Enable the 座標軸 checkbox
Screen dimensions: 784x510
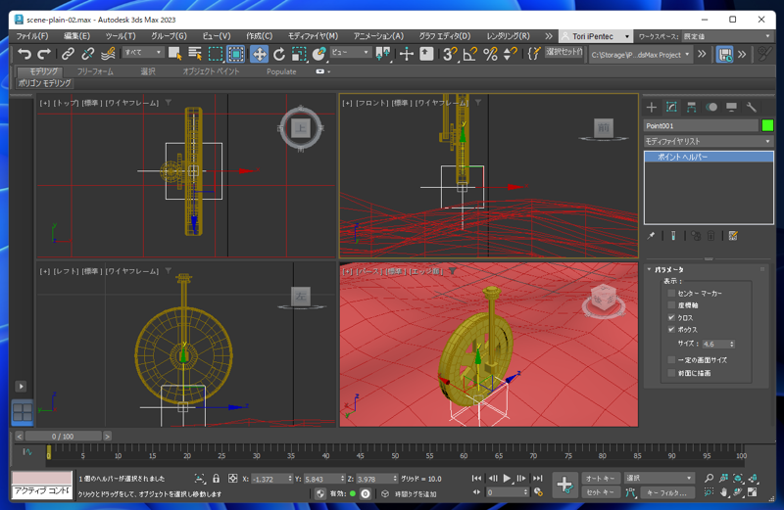click(671, 305)
